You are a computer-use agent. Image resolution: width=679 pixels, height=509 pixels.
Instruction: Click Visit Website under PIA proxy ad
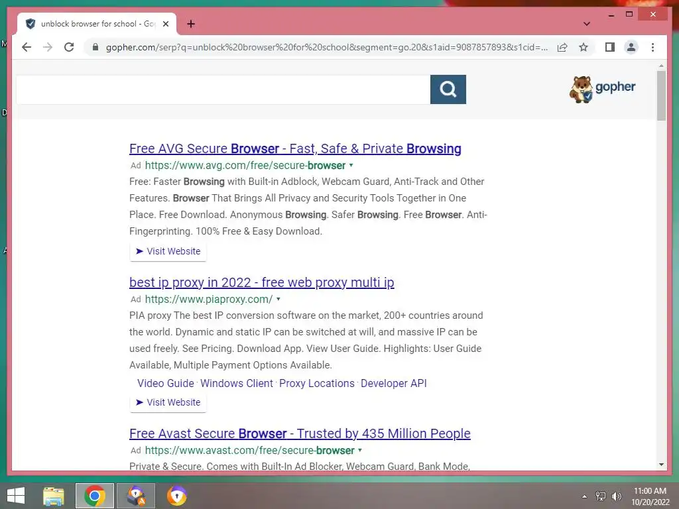[168, 402]
